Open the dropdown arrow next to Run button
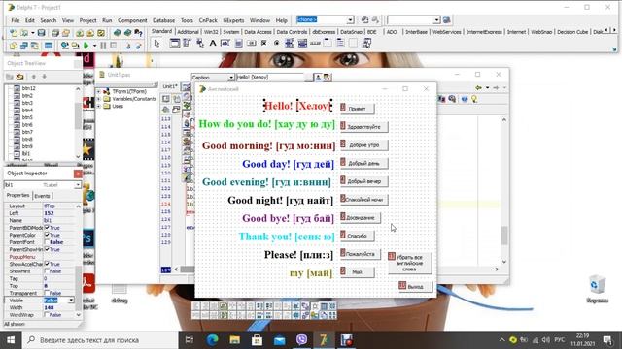 [94, 46]
